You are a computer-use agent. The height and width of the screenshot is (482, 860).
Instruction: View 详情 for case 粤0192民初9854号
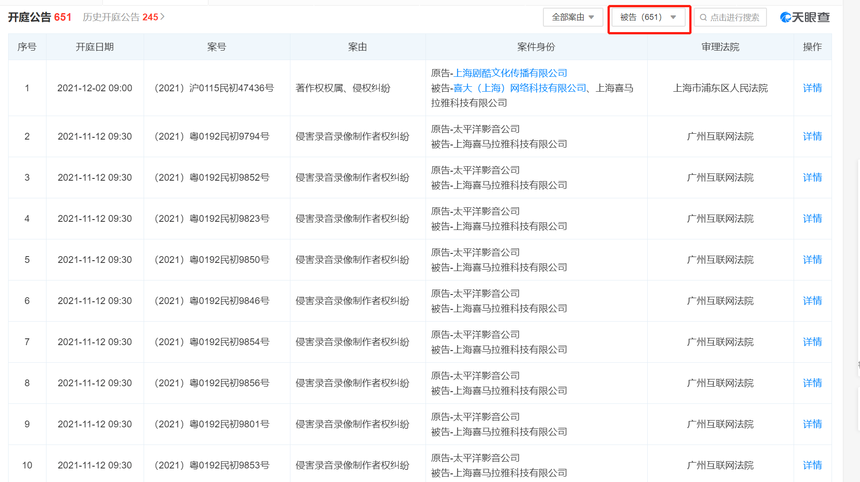coord(812,342)
